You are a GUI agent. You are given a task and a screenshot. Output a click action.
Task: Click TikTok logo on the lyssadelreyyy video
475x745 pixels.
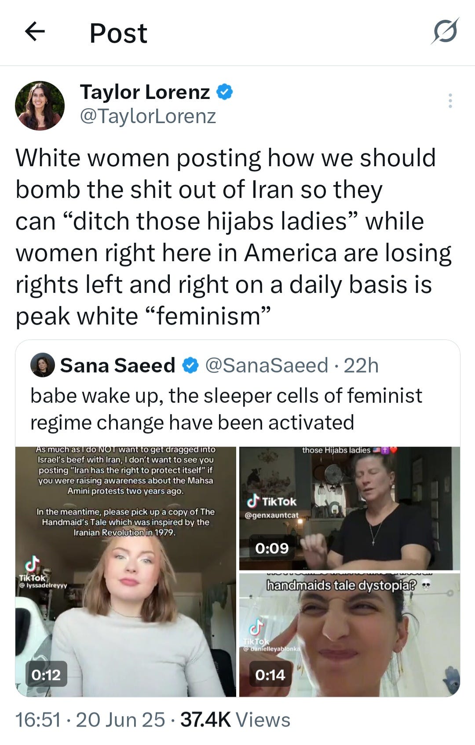pyautogui.click(x=33, y=570)
